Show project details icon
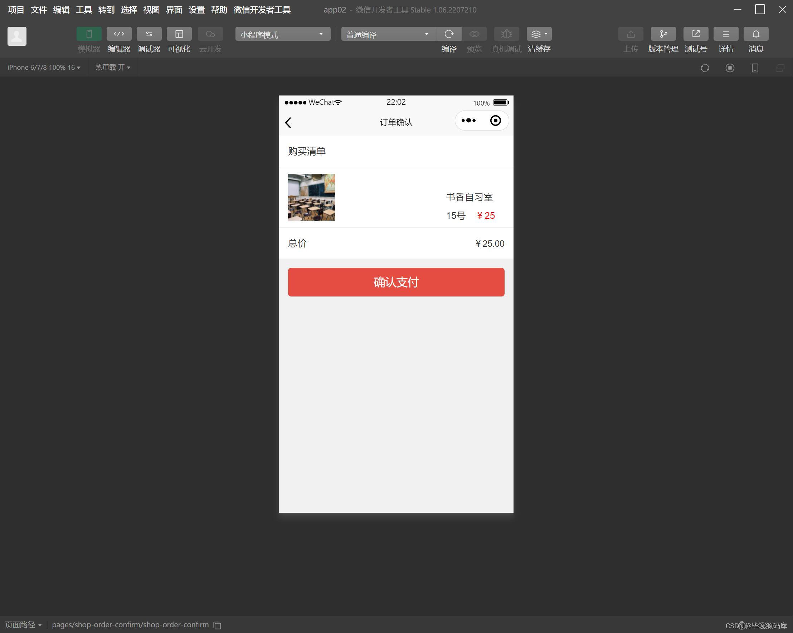Viewport: 793px width, 633px height. pyautogui.click(x=725, y=34)
